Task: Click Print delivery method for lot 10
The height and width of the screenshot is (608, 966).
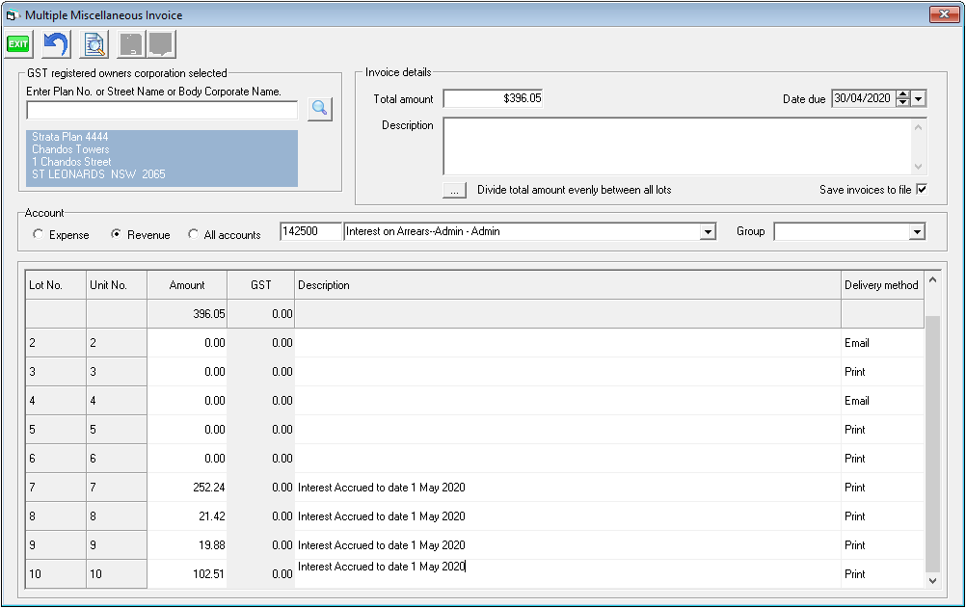Action: 882,574
